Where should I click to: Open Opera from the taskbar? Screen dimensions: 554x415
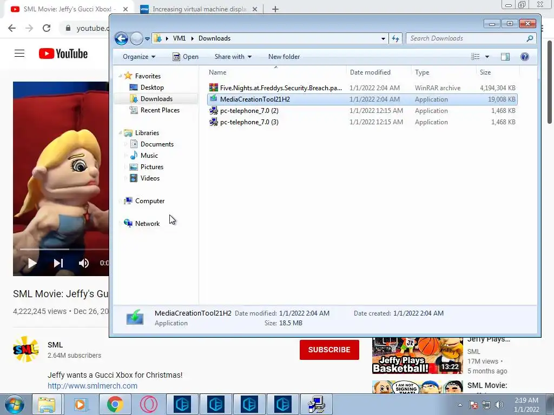[149, 404]
